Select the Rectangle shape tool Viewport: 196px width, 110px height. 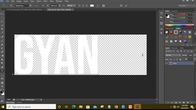point(2,79)
